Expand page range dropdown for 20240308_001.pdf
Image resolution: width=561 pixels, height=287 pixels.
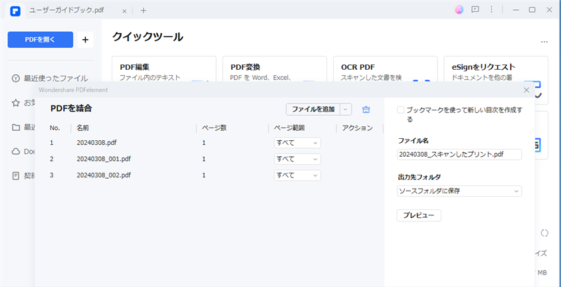298,159
